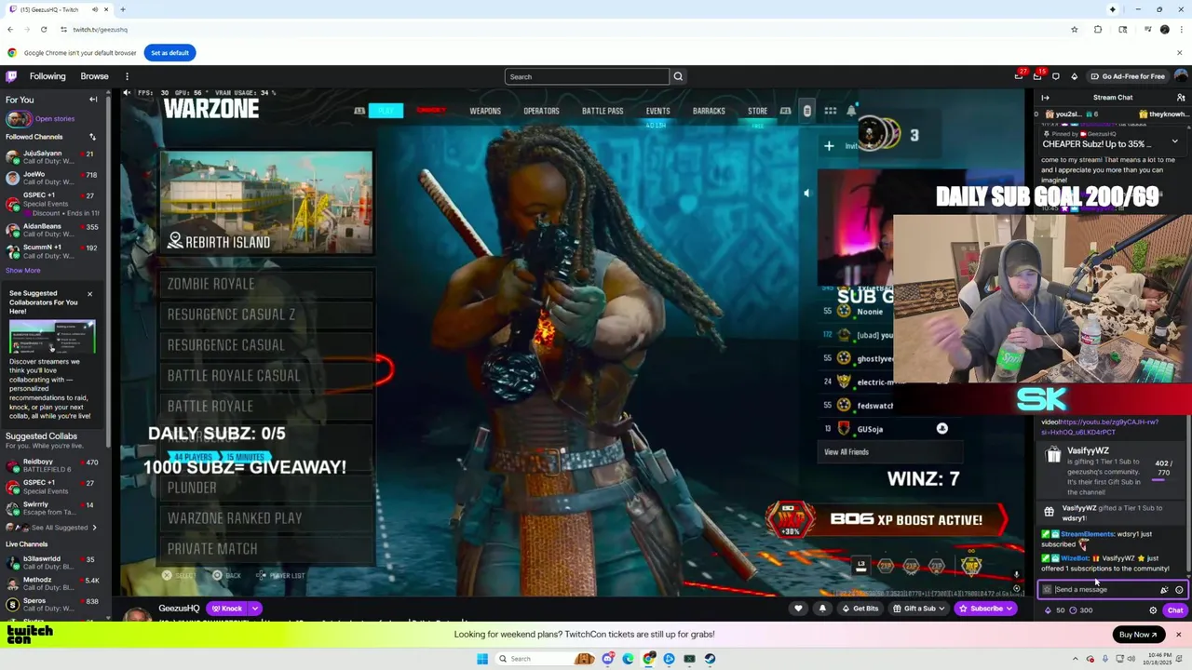Screen dimensions: 1192x670
Task: Click the Go Ad-Free for Free button
Action: click(1127, 76)
